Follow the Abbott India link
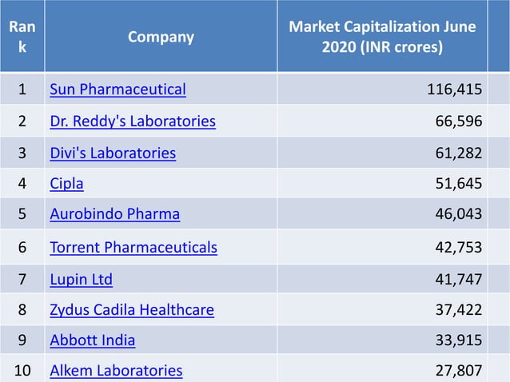510x382 pixels. [92, 340]
